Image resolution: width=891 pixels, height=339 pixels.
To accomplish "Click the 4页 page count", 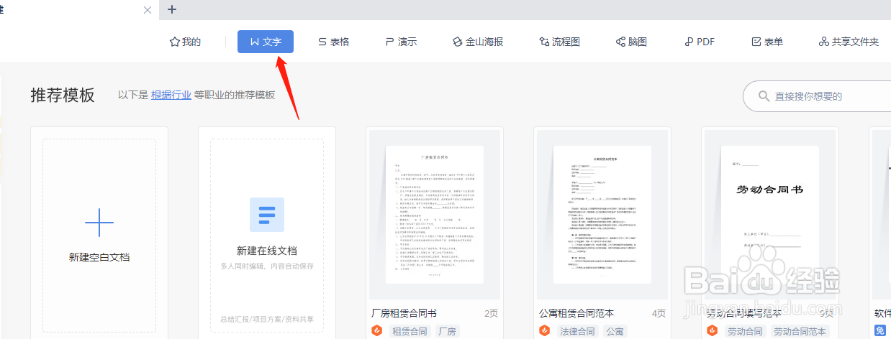I will (659, 314).
